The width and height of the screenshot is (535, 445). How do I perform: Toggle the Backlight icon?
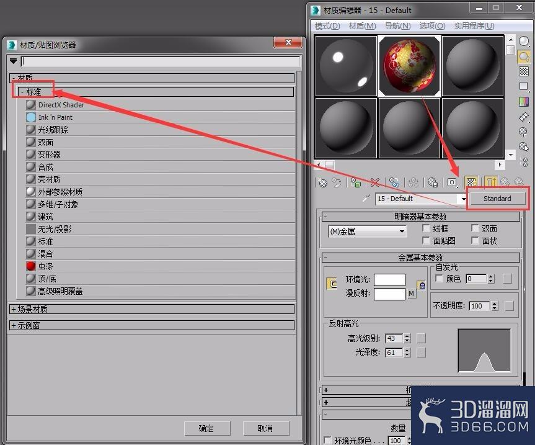point(524,56)
